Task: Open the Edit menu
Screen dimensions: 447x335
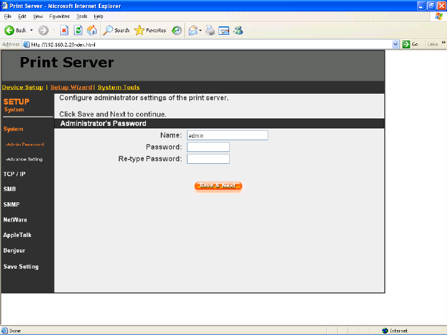Action: (x=22, y=17)
